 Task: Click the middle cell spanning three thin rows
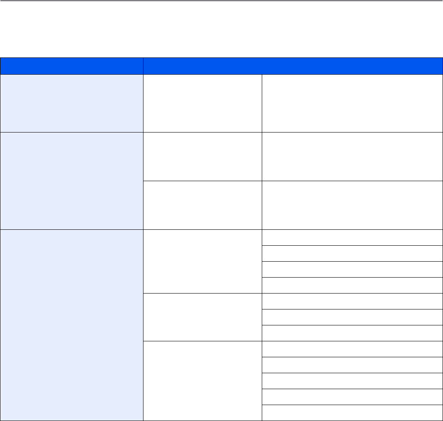pos(202,317)
